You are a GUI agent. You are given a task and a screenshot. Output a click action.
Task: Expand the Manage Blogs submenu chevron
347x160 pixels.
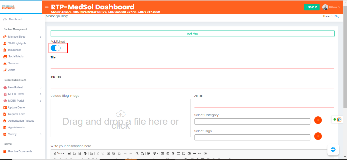[x=41, y=37]
